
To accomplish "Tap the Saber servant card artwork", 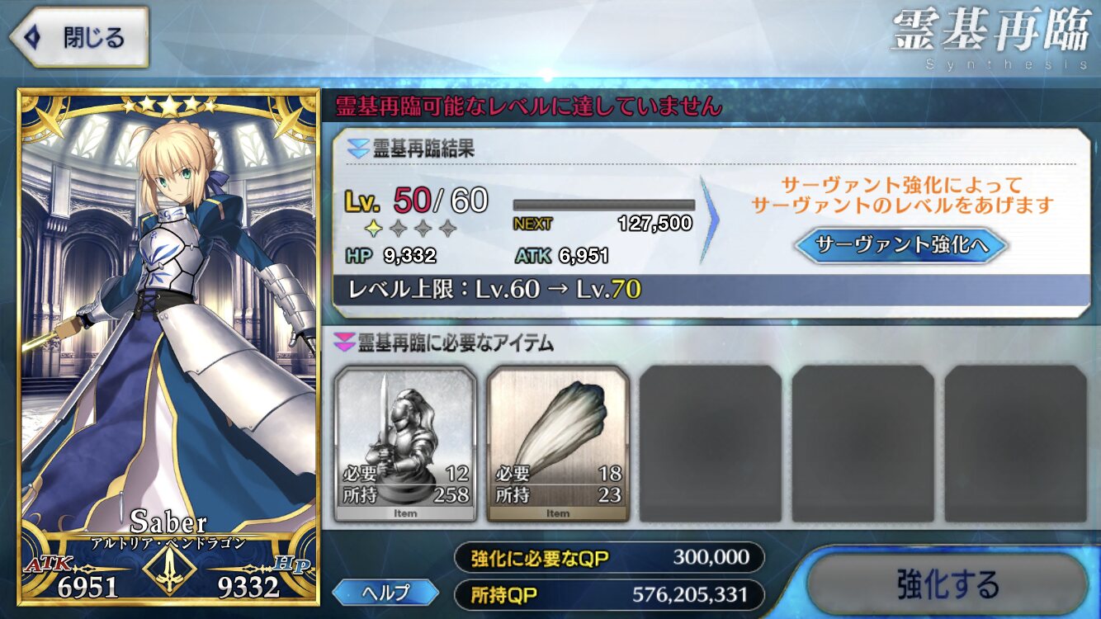I will (x=168, y=347).
